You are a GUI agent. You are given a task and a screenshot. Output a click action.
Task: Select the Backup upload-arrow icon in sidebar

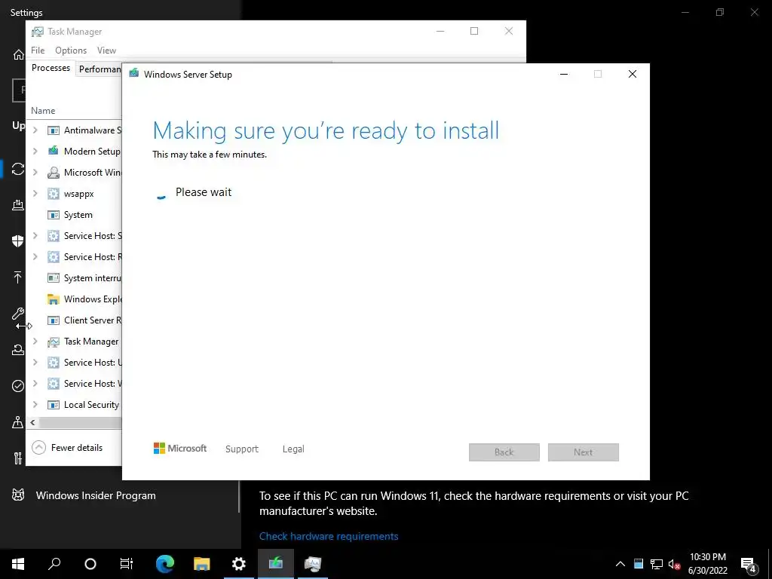pos(18,277)
